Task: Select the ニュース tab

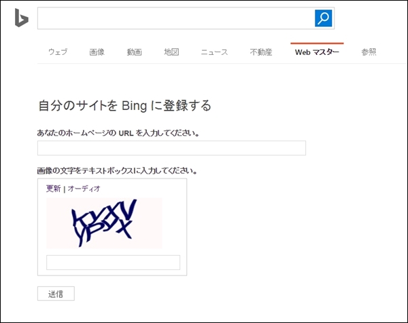Action: coord(214,52)
